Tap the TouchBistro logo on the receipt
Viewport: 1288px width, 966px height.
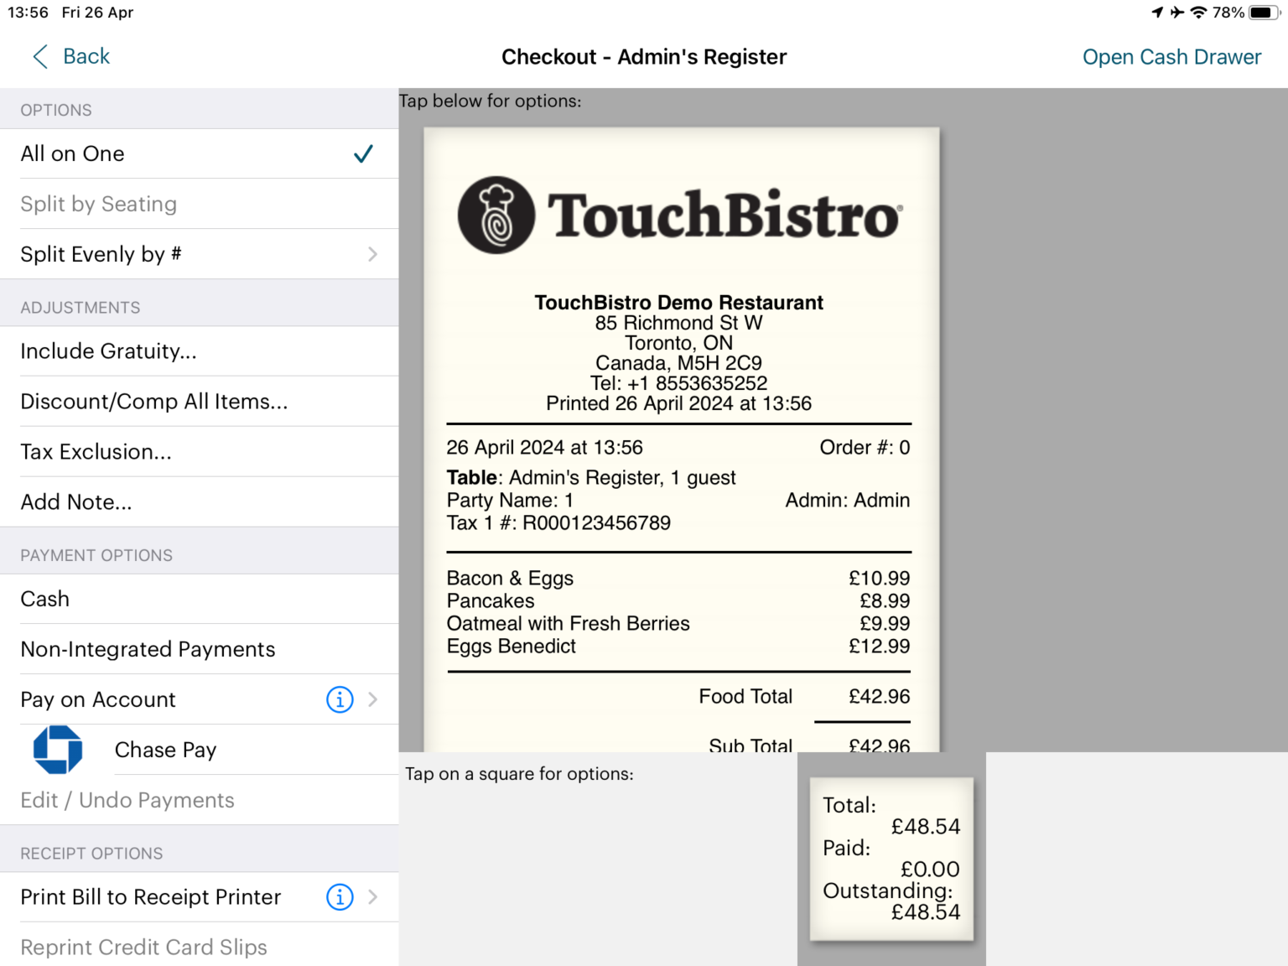click(x=679, y=214)
